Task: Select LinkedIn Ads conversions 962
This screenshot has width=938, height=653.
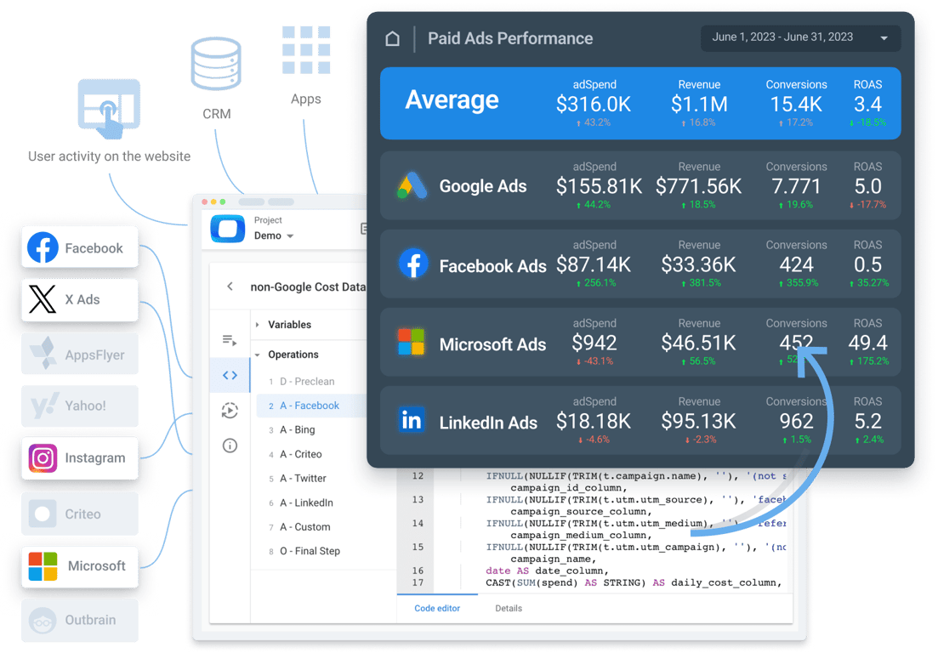Action: [x=796, y=422]
